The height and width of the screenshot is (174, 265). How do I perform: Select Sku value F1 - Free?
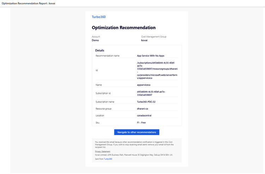[x=141, y=123]
